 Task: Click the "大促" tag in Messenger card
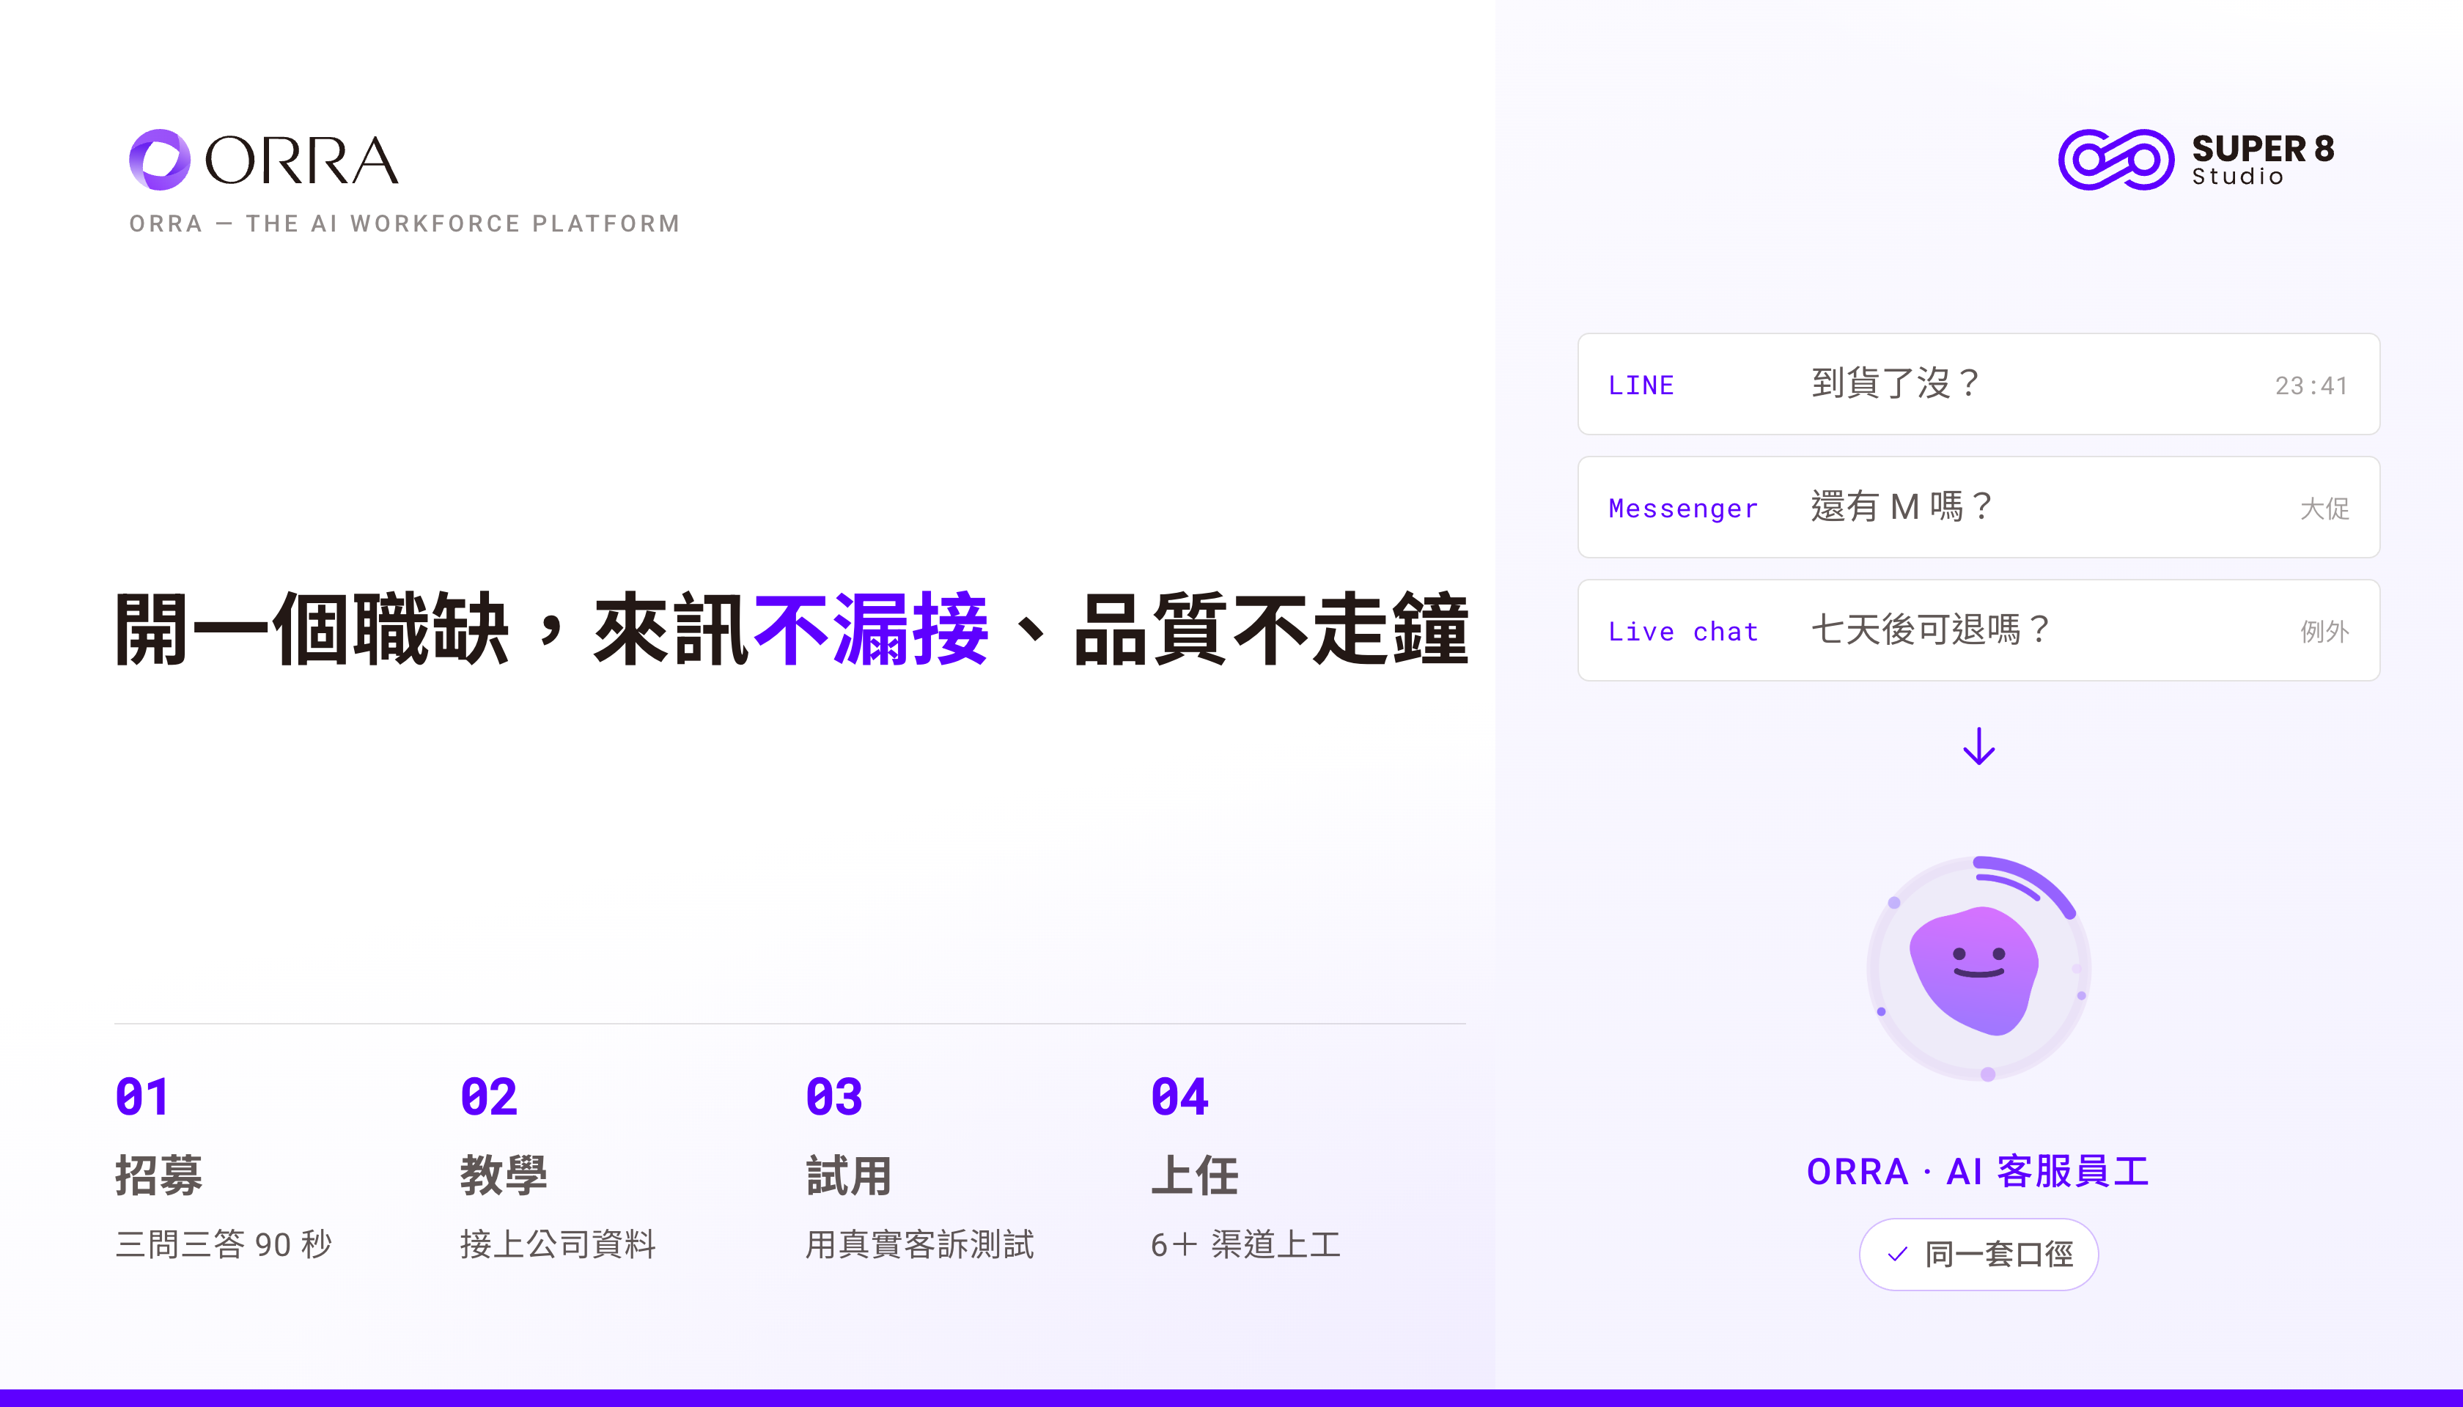coord(2324,509)
